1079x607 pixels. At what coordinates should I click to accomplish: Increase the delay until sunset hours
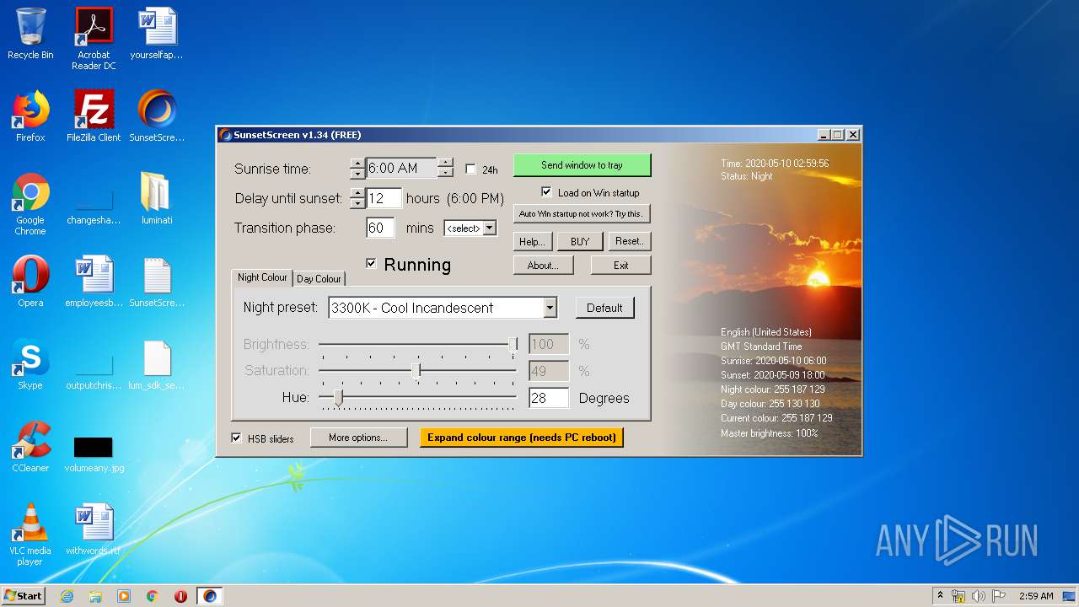(357, 194)
